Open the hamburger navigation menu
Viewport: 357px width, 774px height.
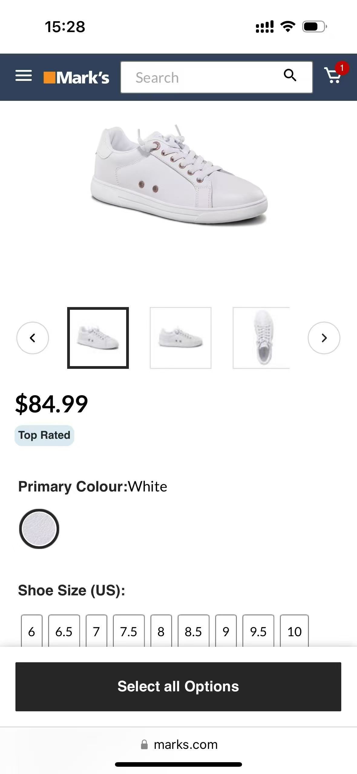[x=24, y=76]
